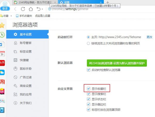This screenshot has width=155, height=117.
Task: Select the 主页 startup radio button
Action: (88, 37)
